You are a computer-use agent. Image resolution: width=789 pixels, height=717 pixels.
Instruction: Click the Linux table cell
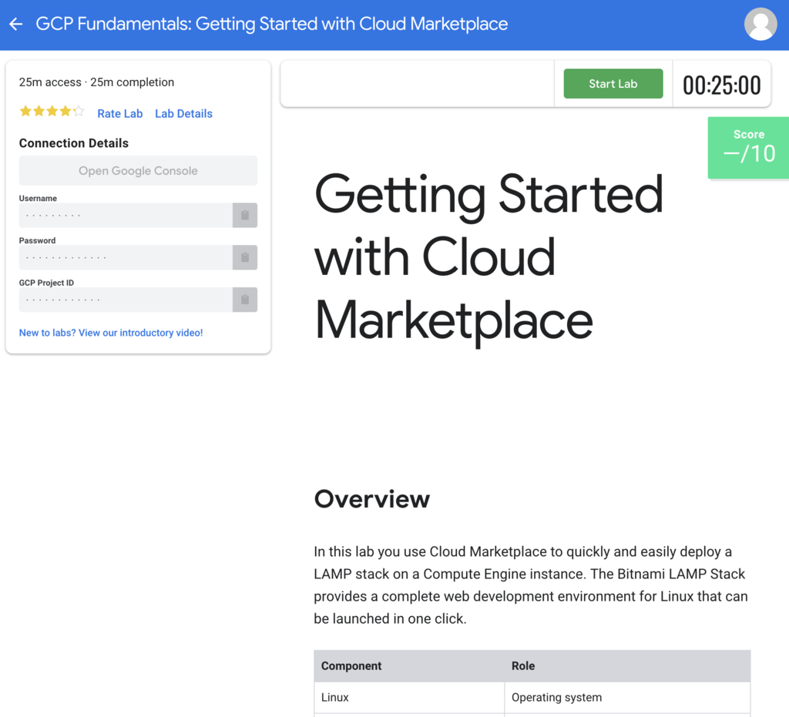click(x=409, y=698)
